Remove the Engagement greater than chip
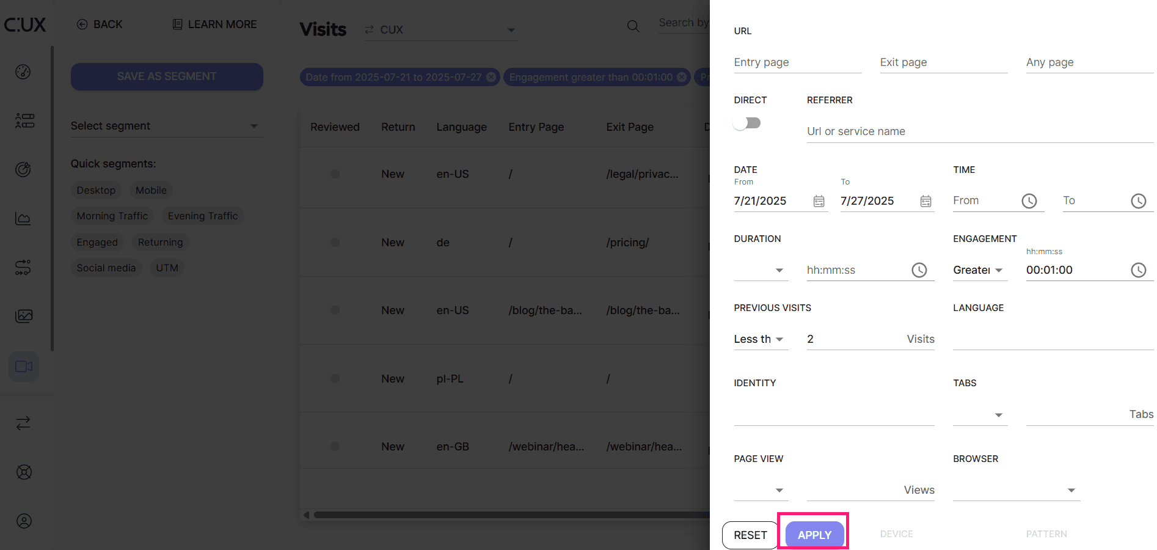Screen dimensions: 1157x550 [682, 77]
